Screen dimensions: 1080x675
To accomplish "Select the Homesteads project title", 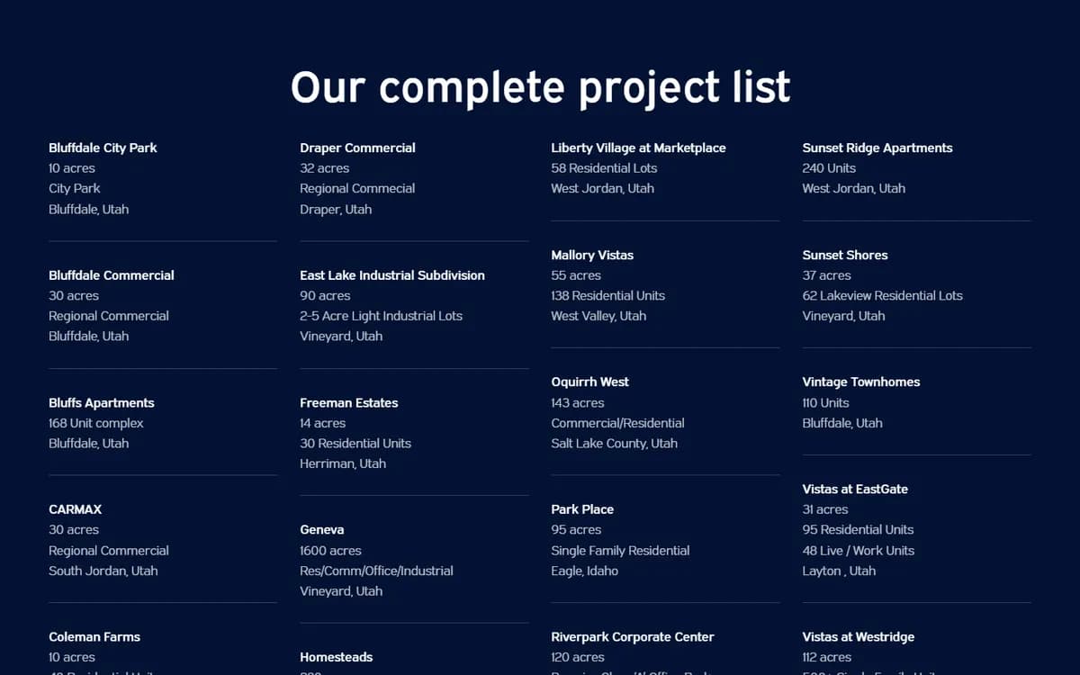I will coord(337,658).
